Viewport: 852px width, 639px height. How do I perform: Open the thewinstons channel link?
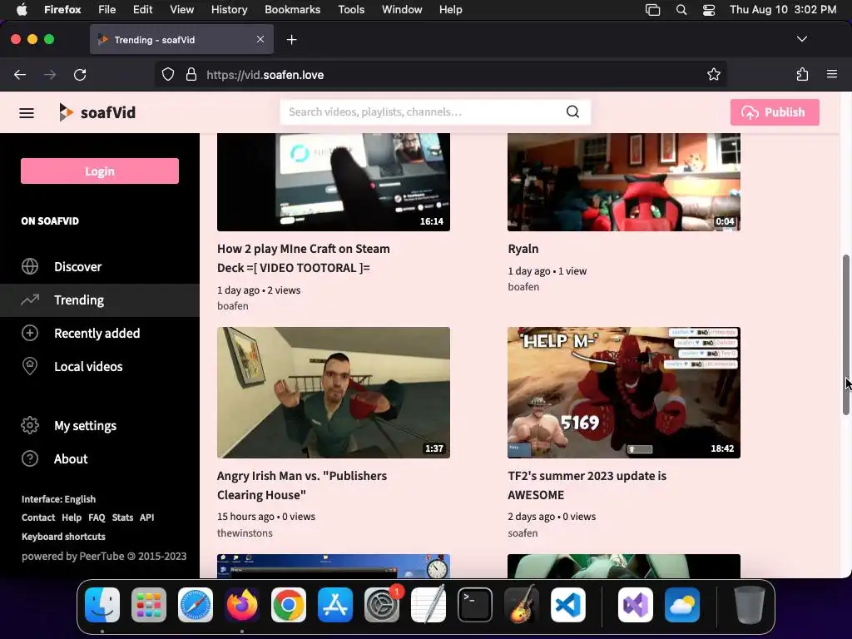[x=245, y=533]
